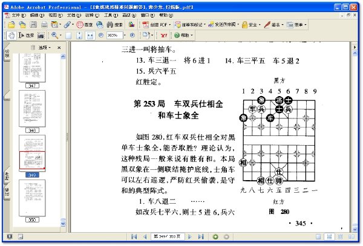The image size is (363, 246).
Task: Click the zoom out minus button
Action: click(101, 36)
